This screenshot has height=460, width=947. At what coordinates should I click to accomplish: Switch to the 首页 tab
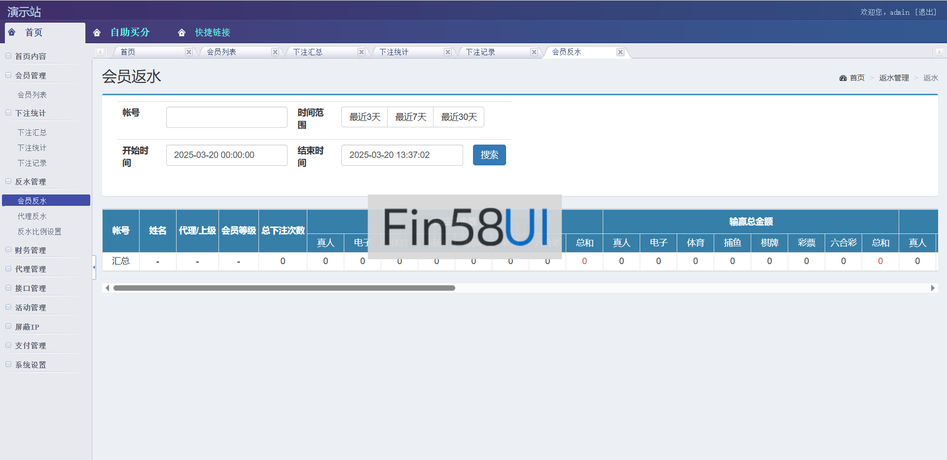click(x=128, y=52)
